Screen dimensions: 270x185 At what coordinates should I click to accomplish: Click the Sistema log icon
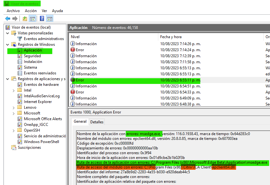click(x=20, y=68)
